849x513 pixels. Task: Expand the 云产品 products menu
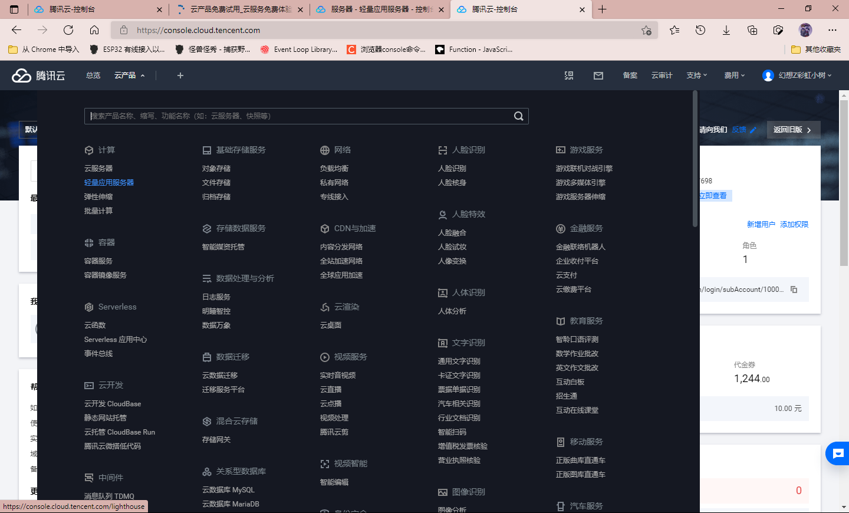(130, 75)
